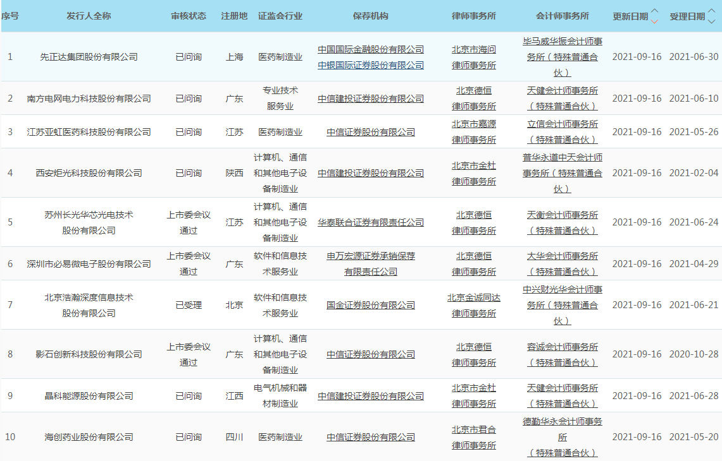Click law firm 北京市嘉源律师事务所
The width and height of the screenshot is (722, 461).
[474, 132]
